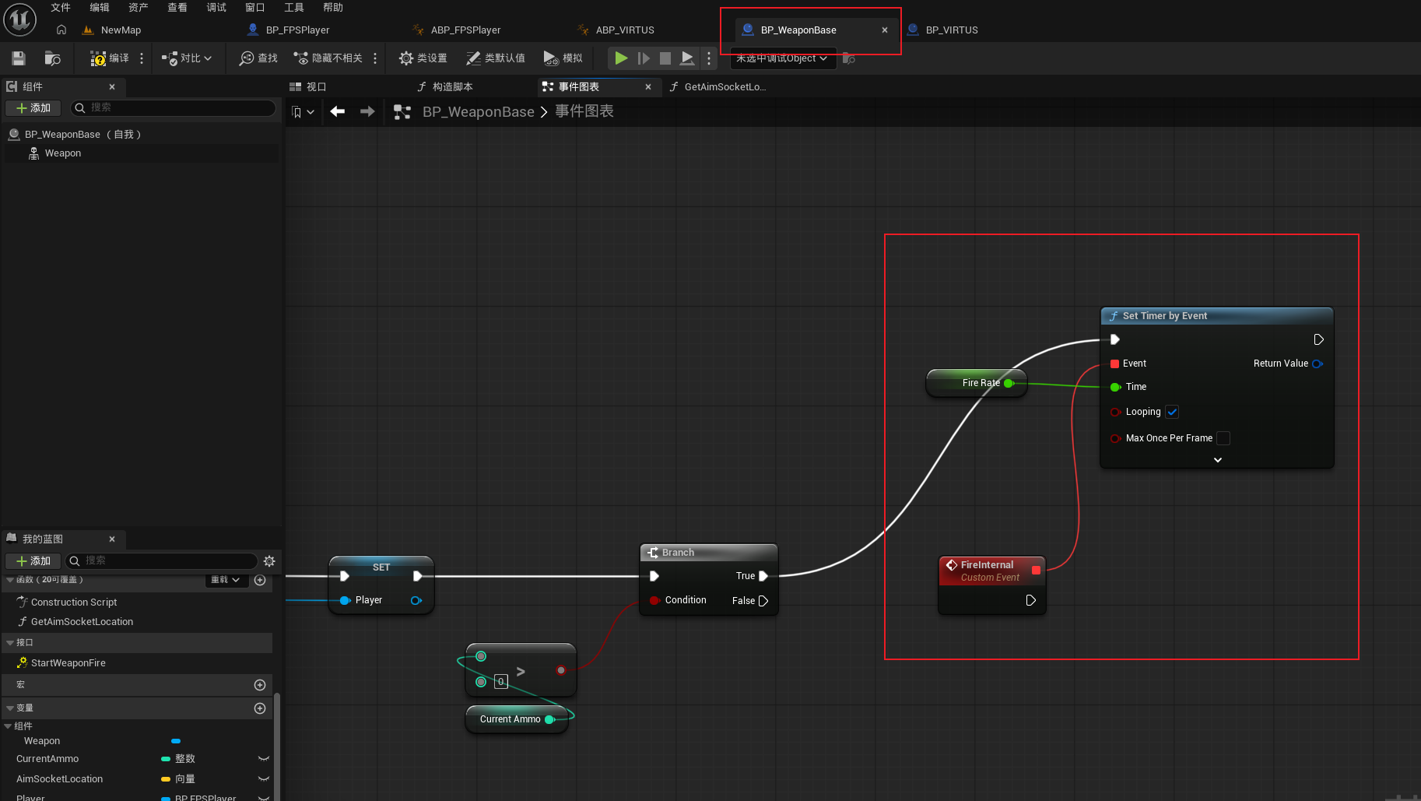Image resolution: width=1421 pixels, height=801 pixels.
Task: Click the graph back navigation arrow
Action: pyautogui.click(x=338, y=112)
